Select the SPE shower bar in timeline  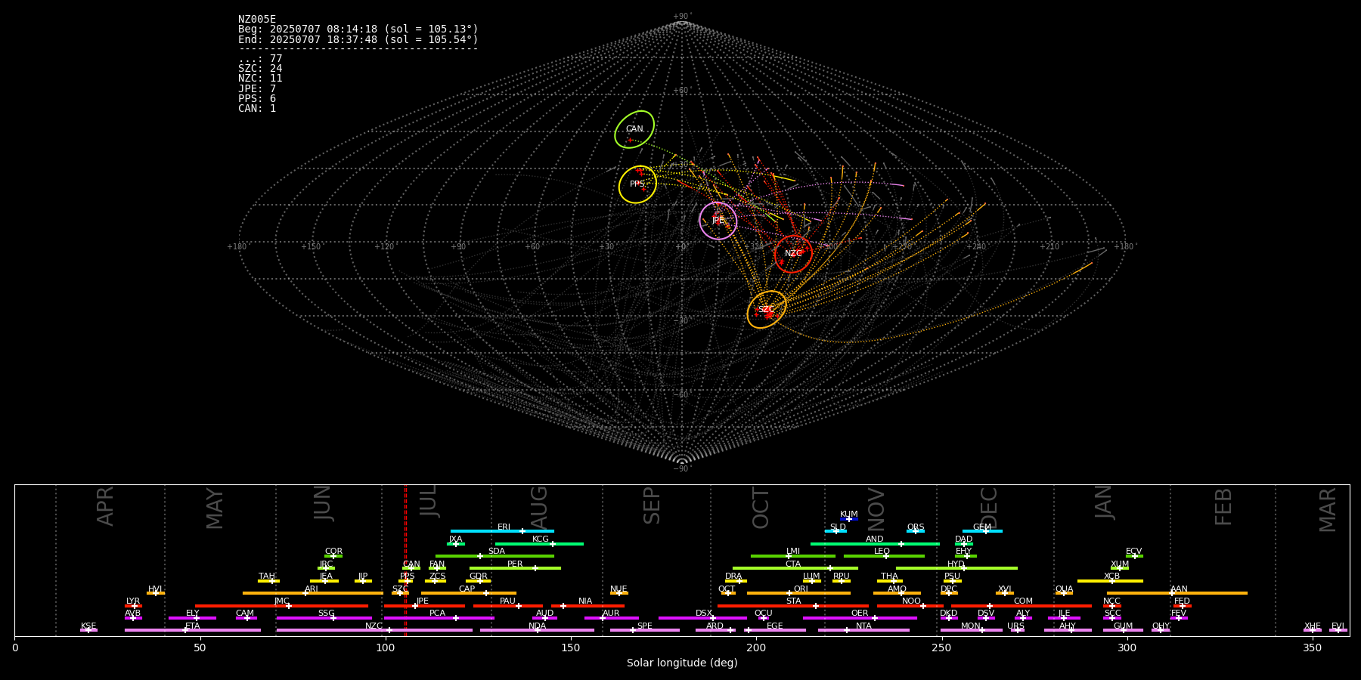[x=645, y=630]
